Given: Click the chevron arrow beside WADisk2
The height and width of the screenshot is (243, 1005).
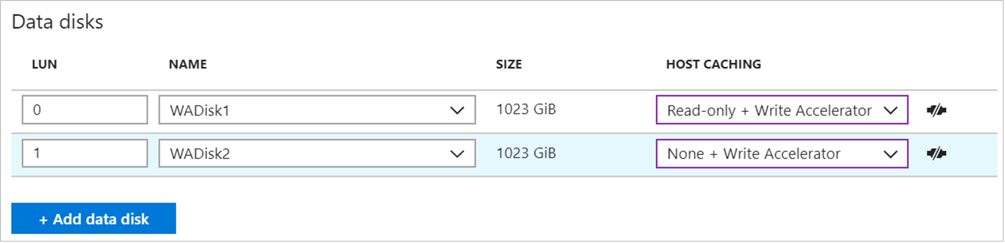Looking at the screenshot, I should point(456,154).
